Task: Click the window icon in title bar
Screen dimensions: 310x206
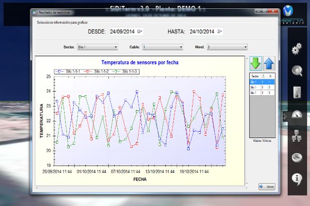Action: [x=35, y=12]
